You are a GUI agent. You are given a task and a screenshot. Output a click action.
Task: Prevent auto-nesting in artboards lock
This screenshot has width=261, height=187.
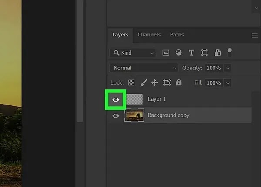pos(167,82)
